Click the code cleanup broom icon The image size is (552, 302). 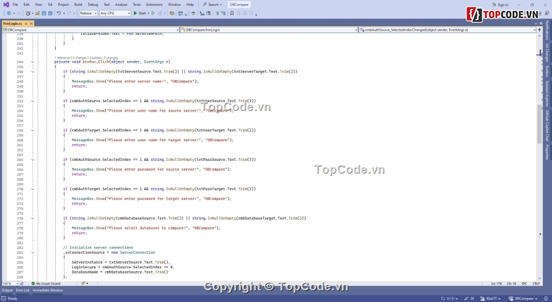83,283
